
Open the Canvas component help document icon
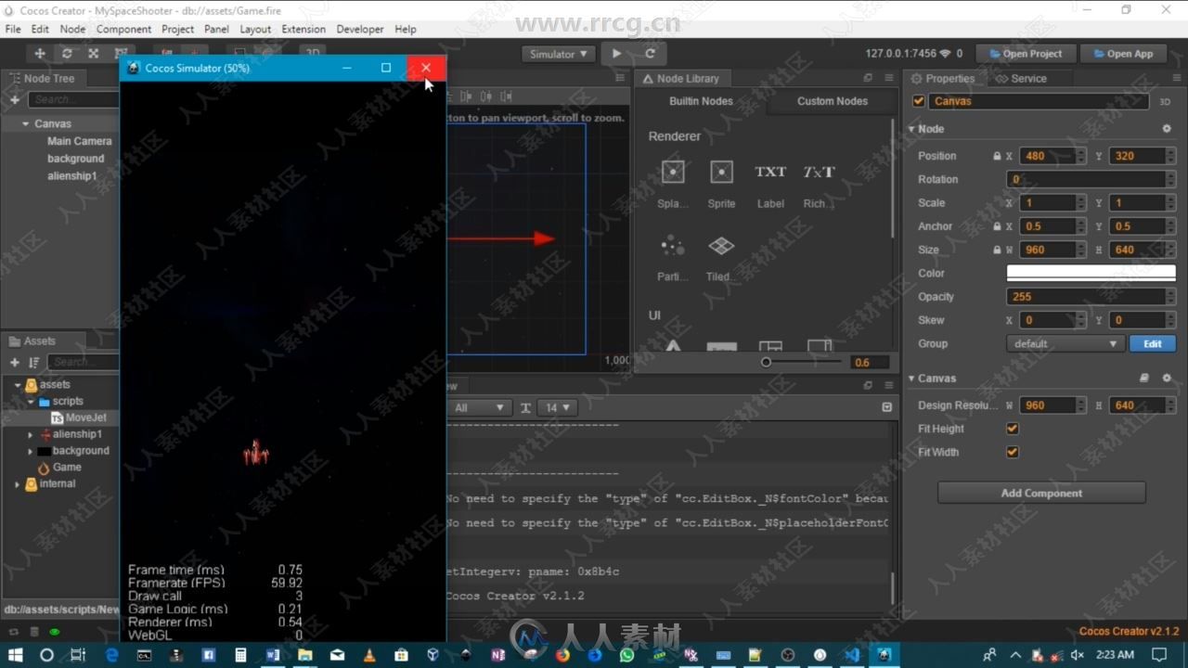coord(1144,379)
